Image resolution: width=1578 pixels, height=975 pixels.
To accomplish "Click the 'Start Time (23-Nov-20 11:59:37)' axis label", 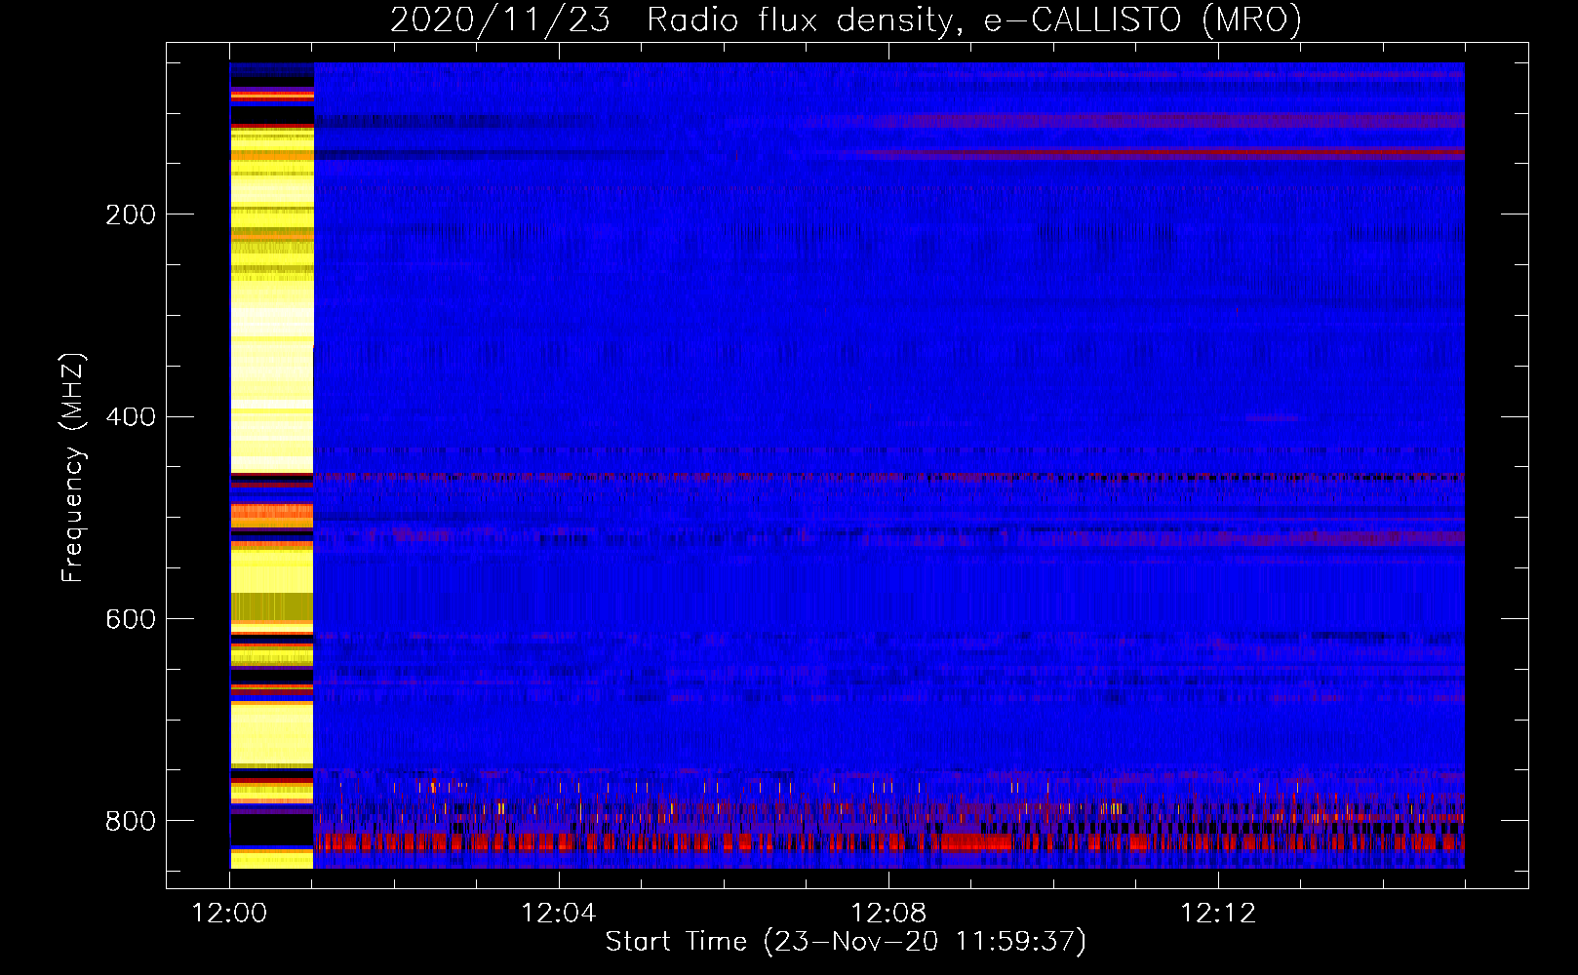I will [x=846, y=942].
